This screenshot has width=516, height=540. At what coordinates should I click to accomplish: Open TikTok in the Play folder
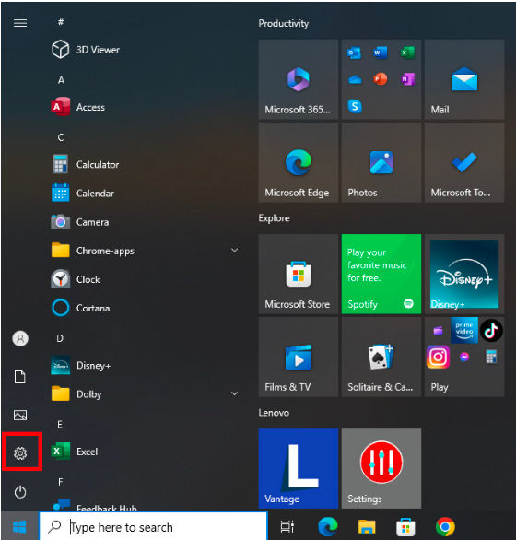(x=491, y=330)
